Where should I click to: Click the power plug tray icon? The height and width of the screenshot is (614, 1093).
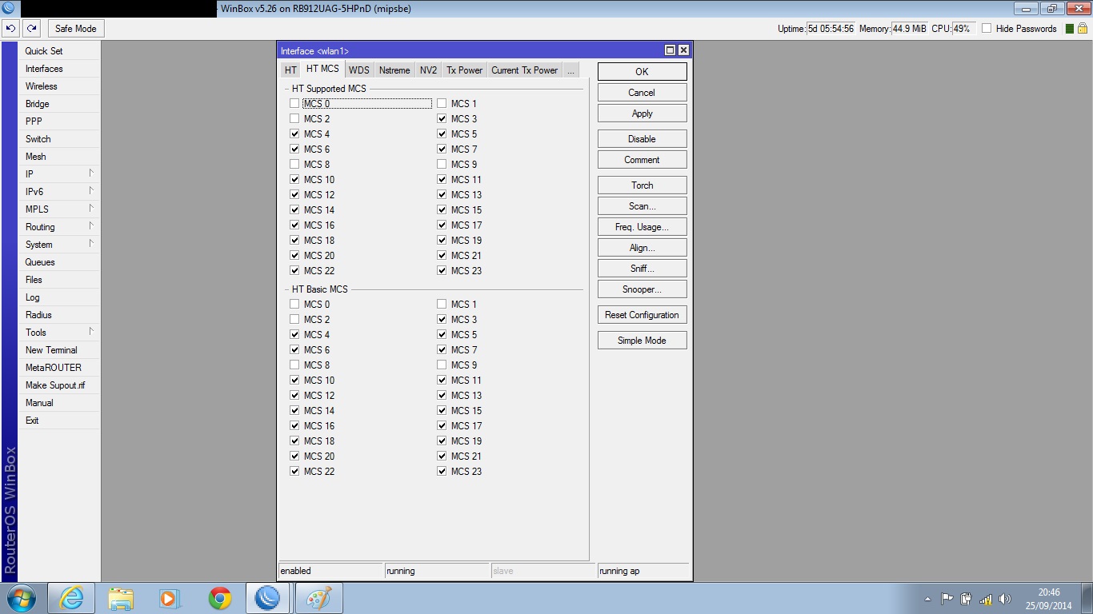pyautogui.click(x=966, y=599)
